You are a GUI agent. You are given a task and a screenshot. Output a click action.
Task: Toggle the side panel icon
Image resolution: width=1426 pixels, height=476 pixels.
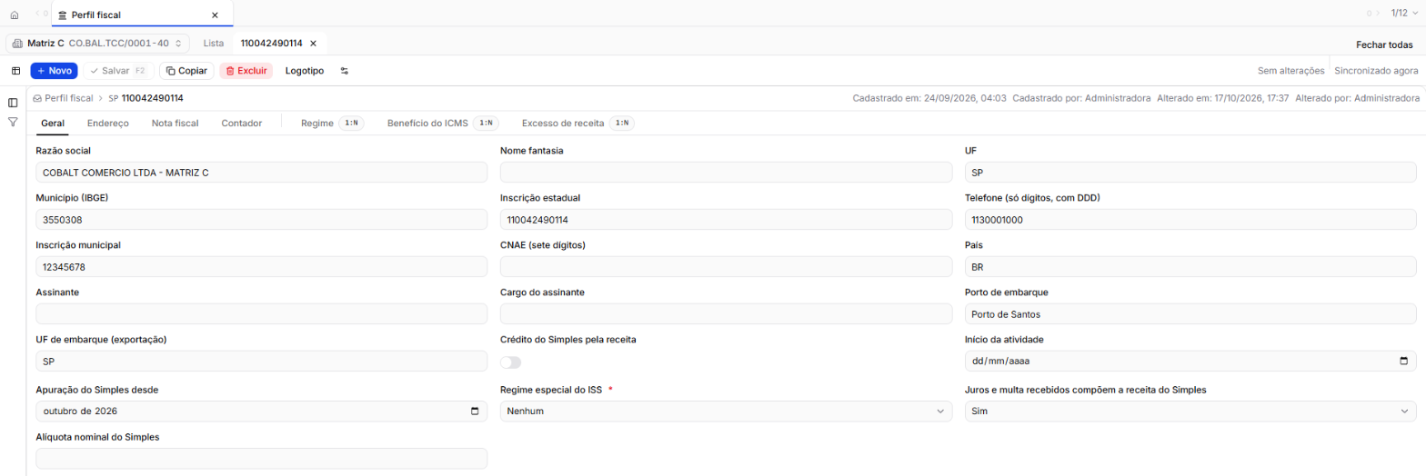click(x=13, y=103)
